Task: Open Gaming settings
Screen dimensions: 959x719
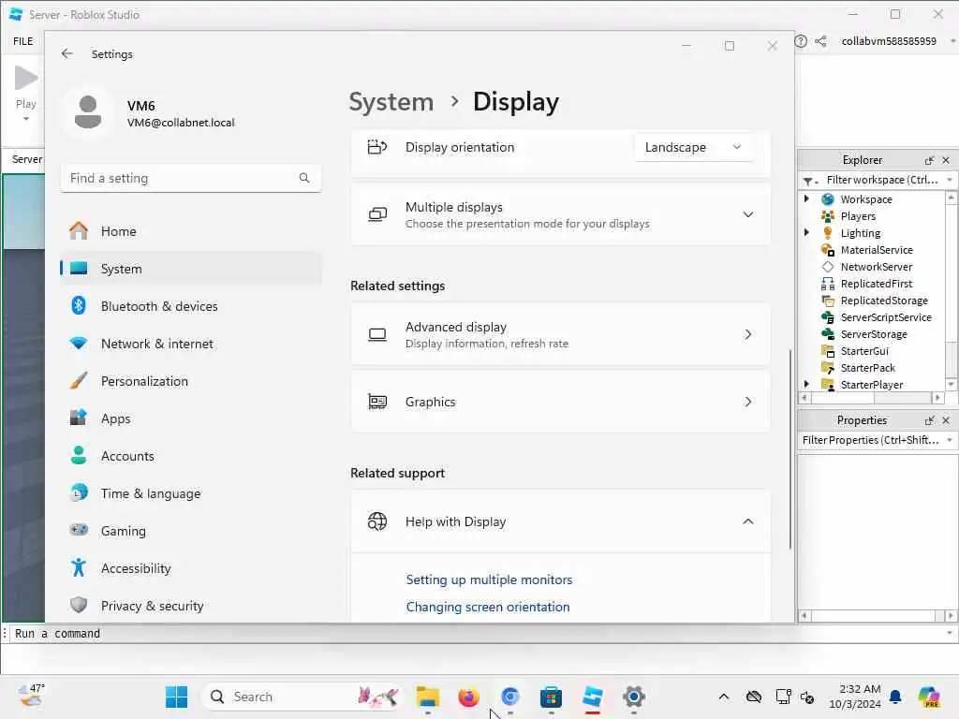Action: 191,531
